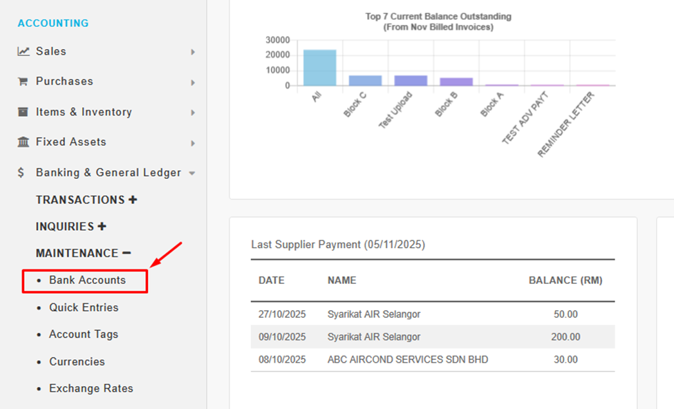Collapse Maintenance using the minus icon
The height and width of the screenshot is (409, 674).
(x=127, y=254)
